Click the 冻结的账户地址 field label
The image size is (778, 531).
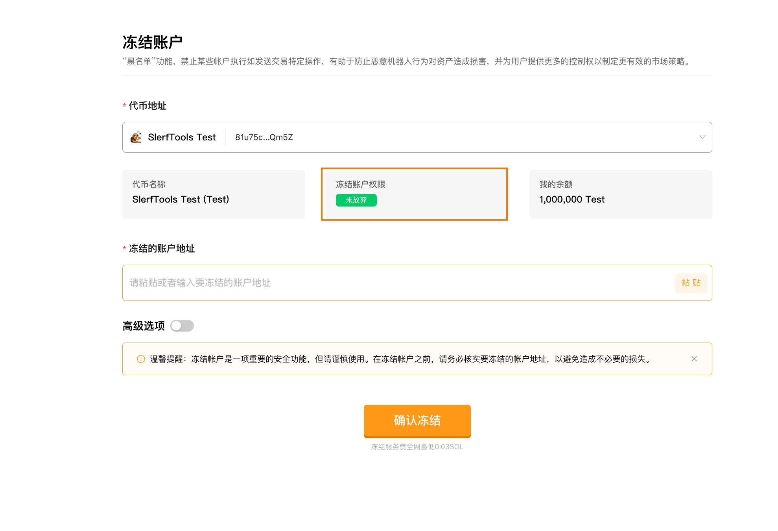(x=162, y=249)
